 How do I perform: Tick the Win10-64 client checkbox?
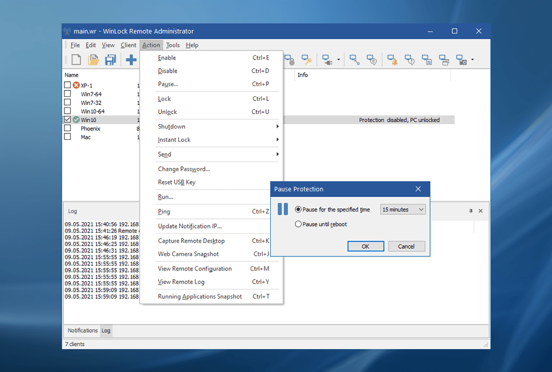pos(67,111)
